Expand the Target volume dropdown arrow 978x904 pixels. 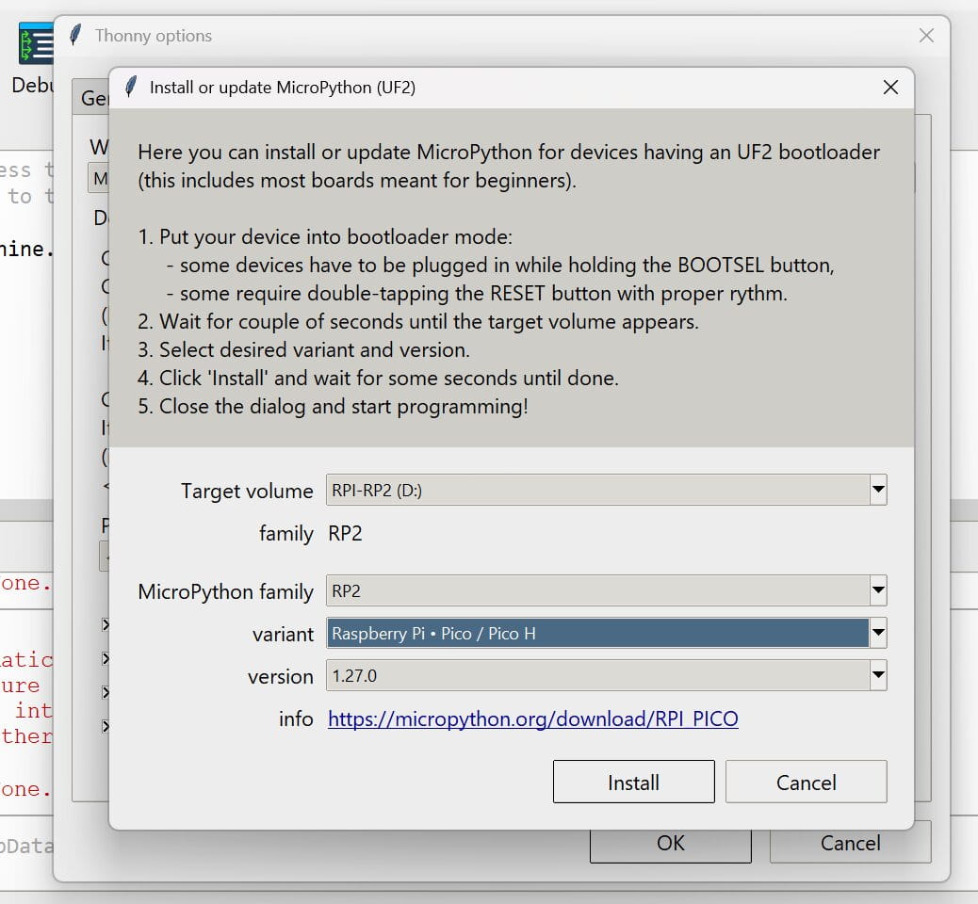(878, 490)
